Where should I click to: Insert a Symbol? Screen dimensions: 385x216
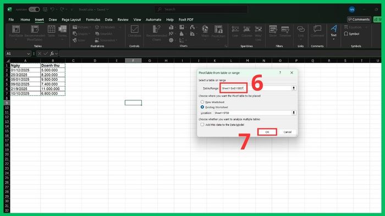pyautogui.click(x=352, y=34)
